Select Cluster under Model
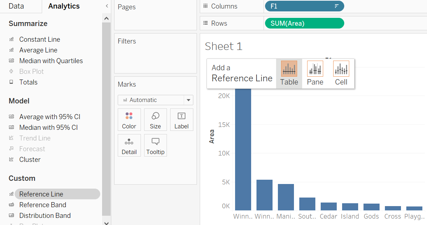This screenshot has height=225, width=427. 30,160
